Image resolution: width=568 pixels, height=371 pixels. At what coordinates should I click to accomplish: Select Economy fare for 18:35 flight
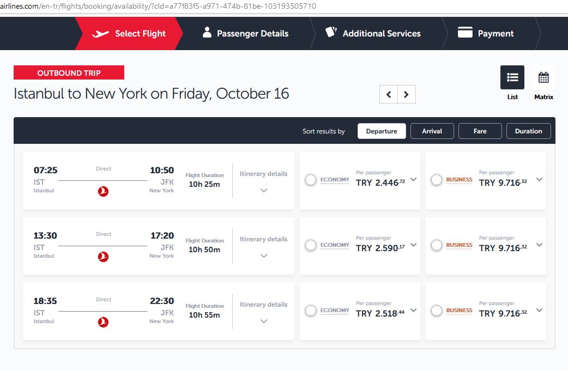[311, 311]
